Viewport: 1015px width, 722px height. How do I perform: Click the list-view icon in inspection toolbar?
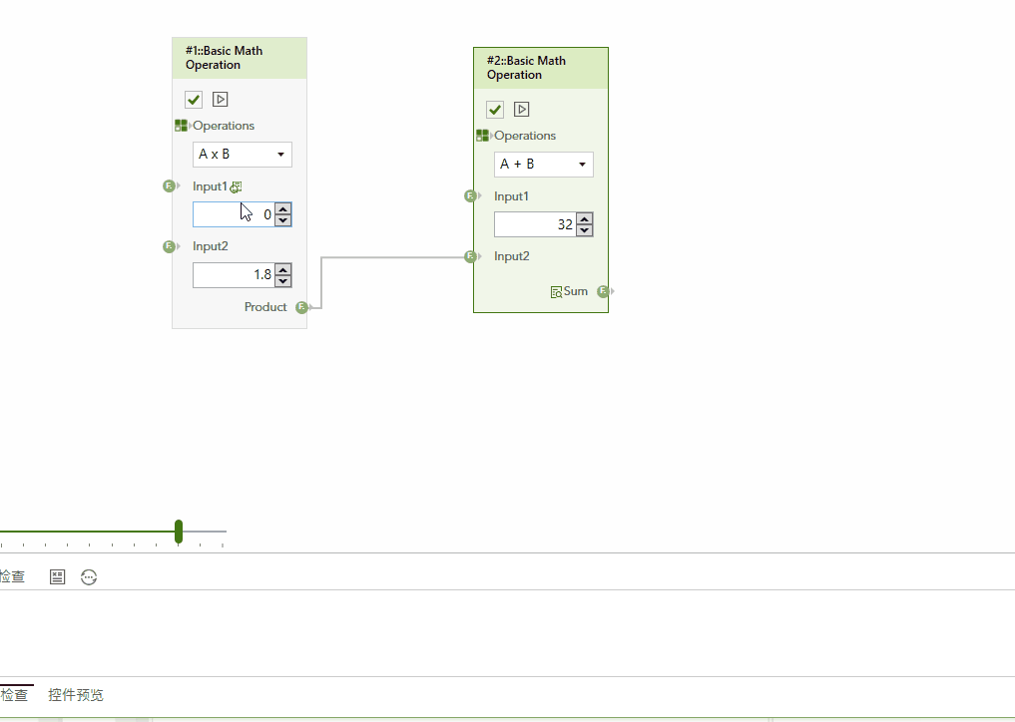click(x=58, y=577)
